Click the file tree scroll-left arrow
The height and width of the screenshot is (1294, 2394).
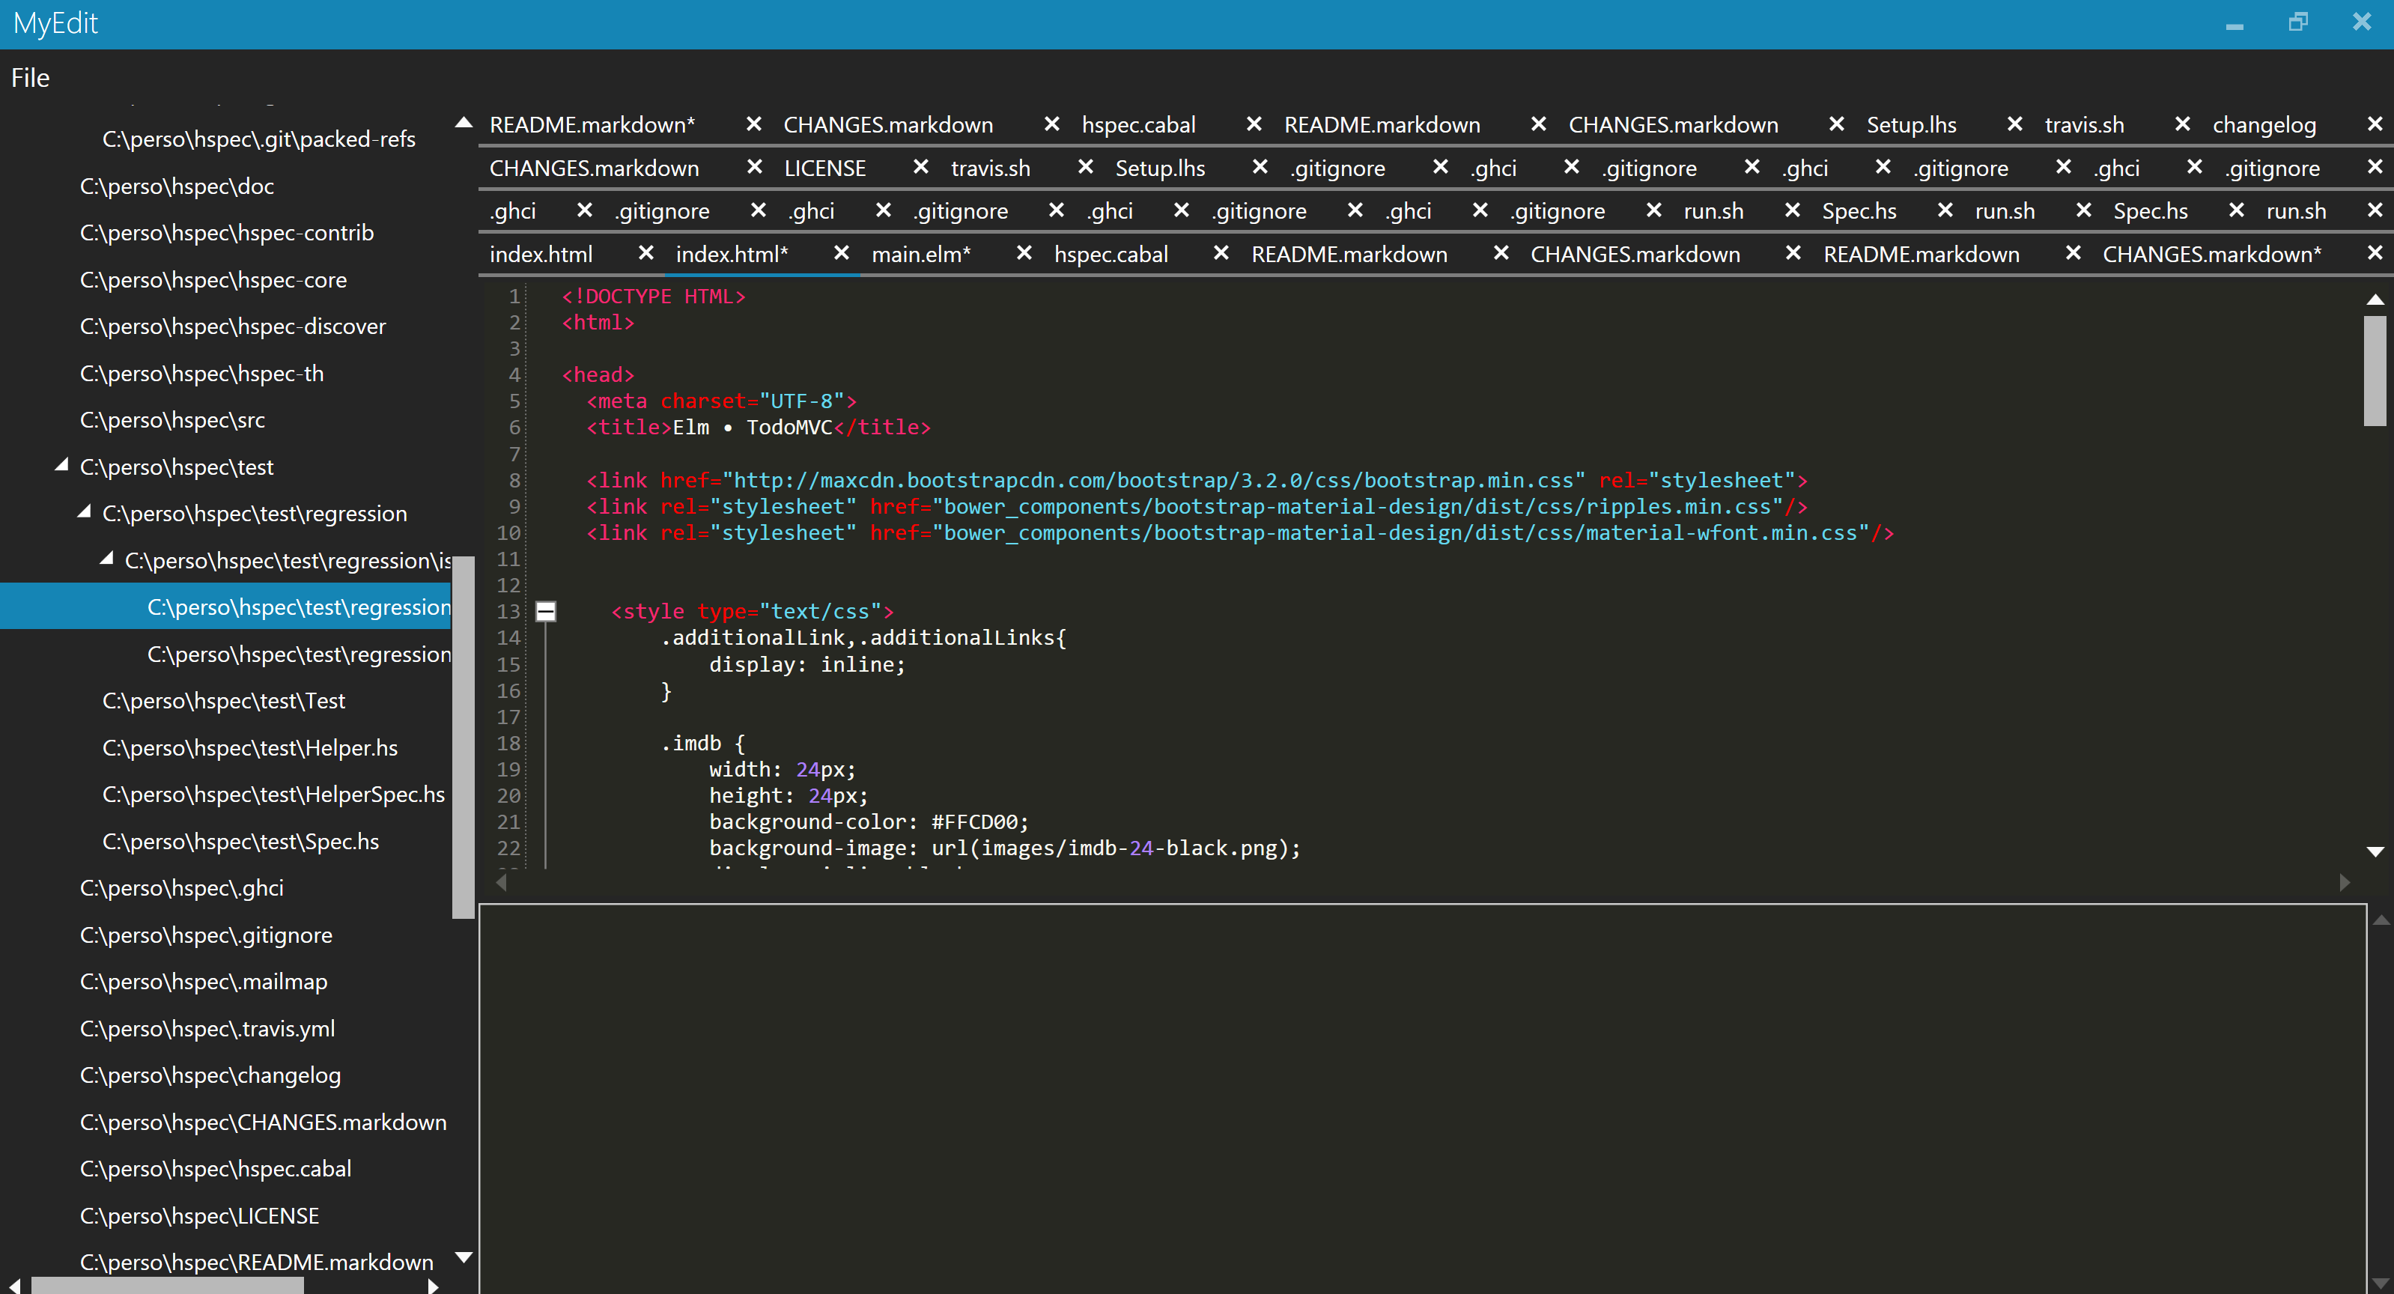pos(14,1286)
